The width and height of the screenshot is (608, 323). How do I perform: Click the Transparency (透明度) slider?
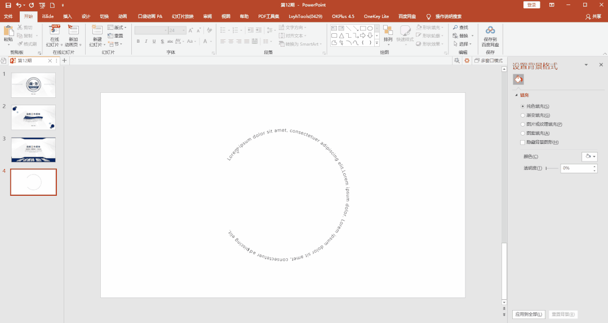click(552, 168)
